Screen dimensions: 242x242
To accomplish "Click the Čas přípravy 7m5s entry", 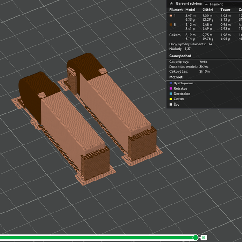I will point(189,62).
